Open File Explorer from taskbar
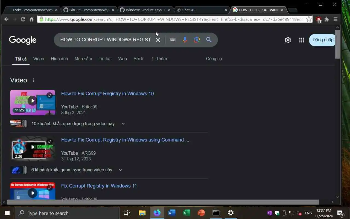 pos(142,213)
